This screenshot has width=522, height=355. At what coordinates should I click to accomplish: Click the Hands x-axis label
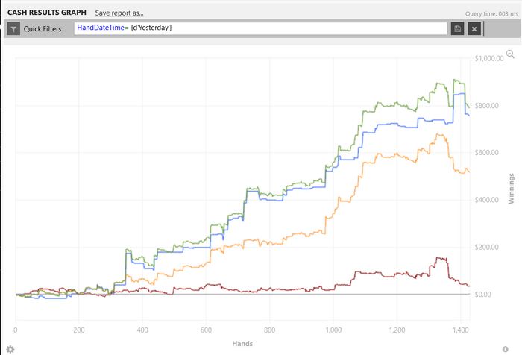(240, 344)
